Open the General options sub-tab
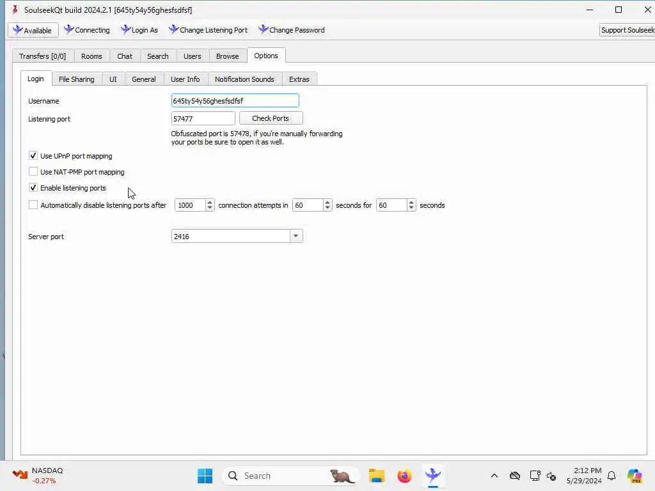Image resolution: width=655 pixels, height=491 pixels. coord(144,79)
